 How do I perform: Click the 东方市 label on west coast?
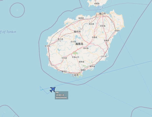(47, 46)
